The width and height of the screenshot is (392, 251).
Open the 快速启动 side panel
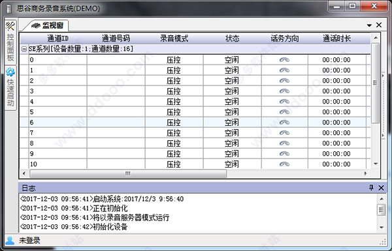(x=10, y=87)
